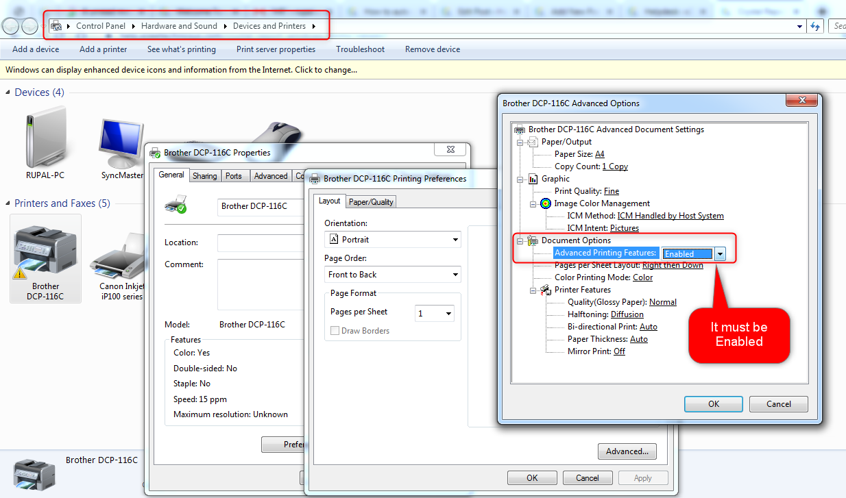Collapse the Image Color Management node

[x=533, y=203]
